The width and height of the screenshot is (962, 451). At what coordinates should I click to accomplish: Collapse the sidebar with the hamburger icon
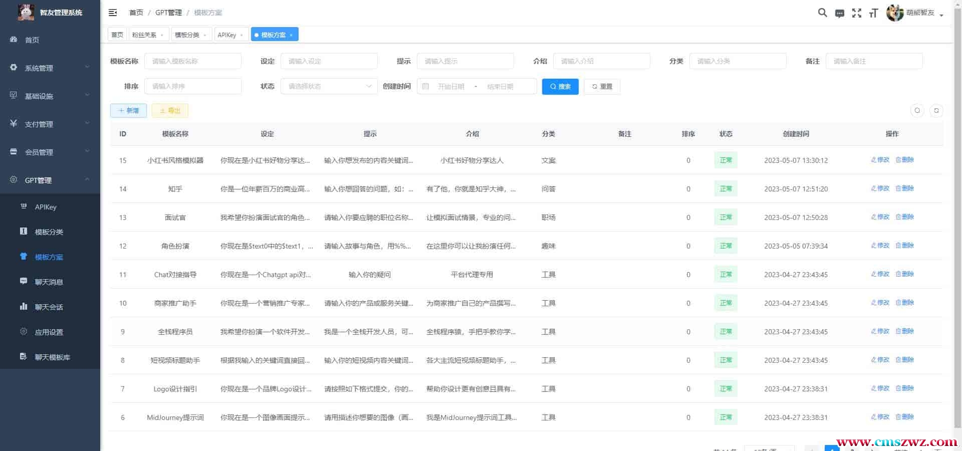point(113,13)
